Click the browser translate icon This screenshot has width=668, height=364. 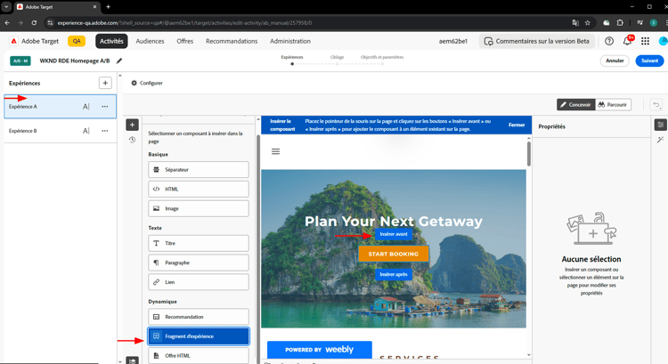pos(575,23)
